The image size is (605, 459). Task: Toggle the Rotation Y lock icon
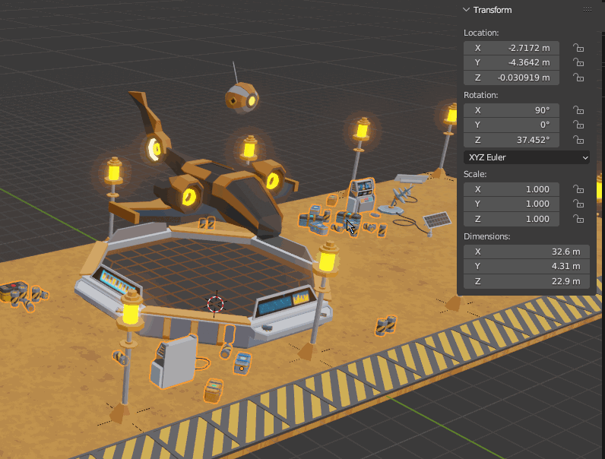(x=578, y=125)
